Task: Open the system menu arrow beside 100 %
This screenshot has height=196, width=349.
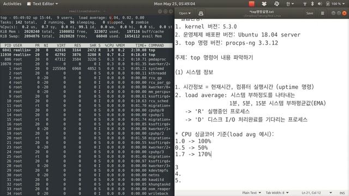Action: (344, 4)
